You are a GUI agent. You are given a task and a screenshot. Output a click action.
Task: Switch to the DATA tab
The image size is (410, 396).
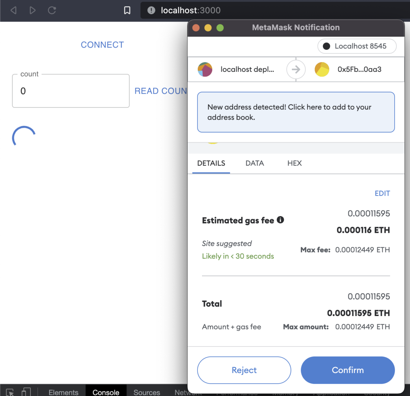pyautogui.click(x=255, y=163)
